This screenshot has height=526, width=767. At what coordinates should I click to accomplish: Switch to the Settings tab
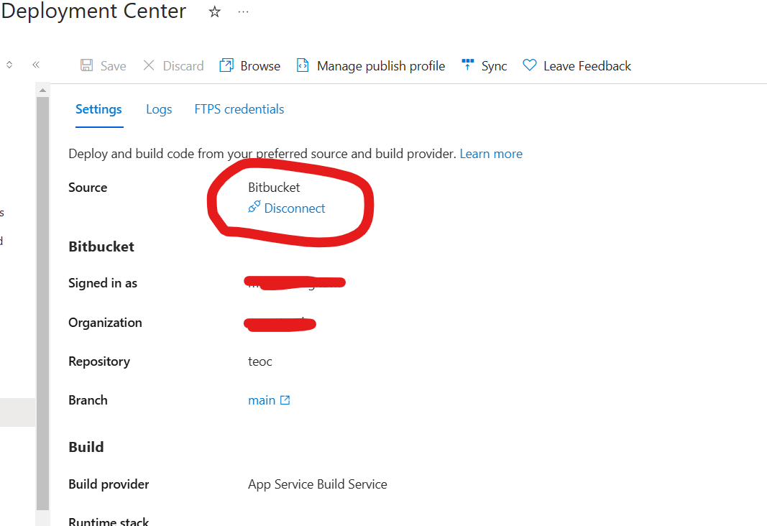(x=98, y=109)
